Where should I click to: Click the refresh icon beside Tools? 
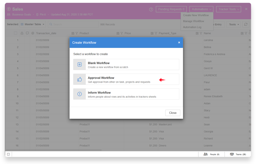click(x=246, y=24)
